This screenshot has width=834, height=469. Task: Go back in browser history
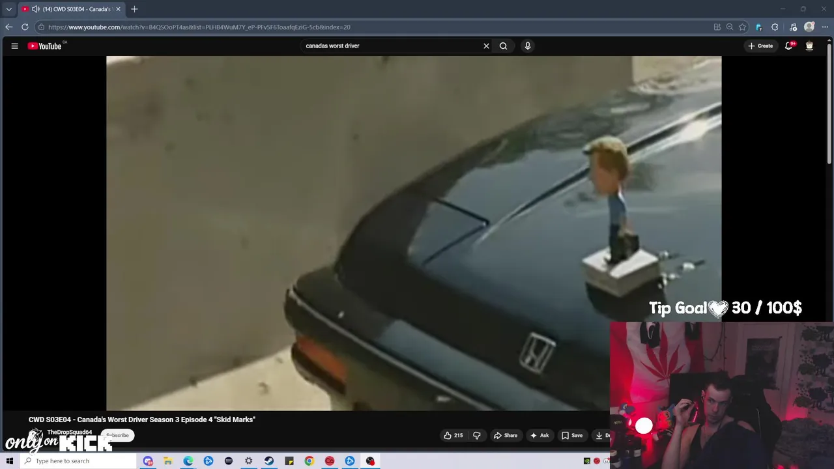tap(8, 27)
